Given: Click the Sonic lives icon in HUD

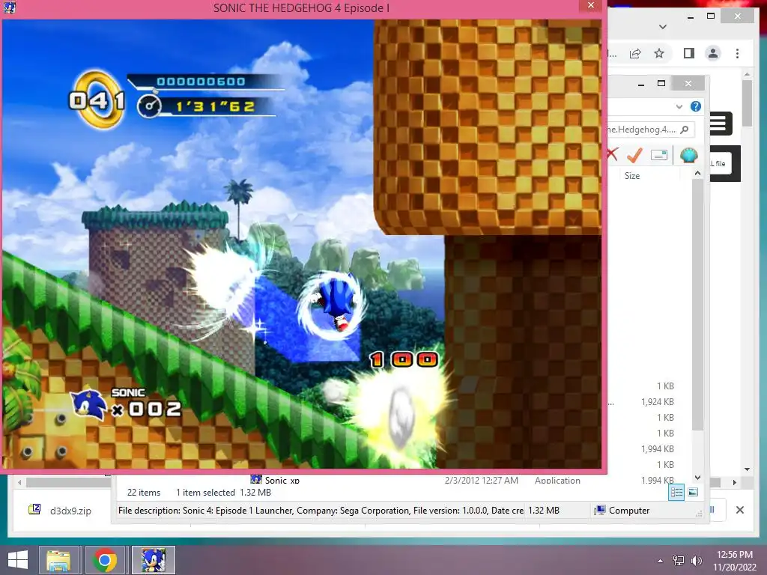Looking at the screenshot, I should (88, 405).
